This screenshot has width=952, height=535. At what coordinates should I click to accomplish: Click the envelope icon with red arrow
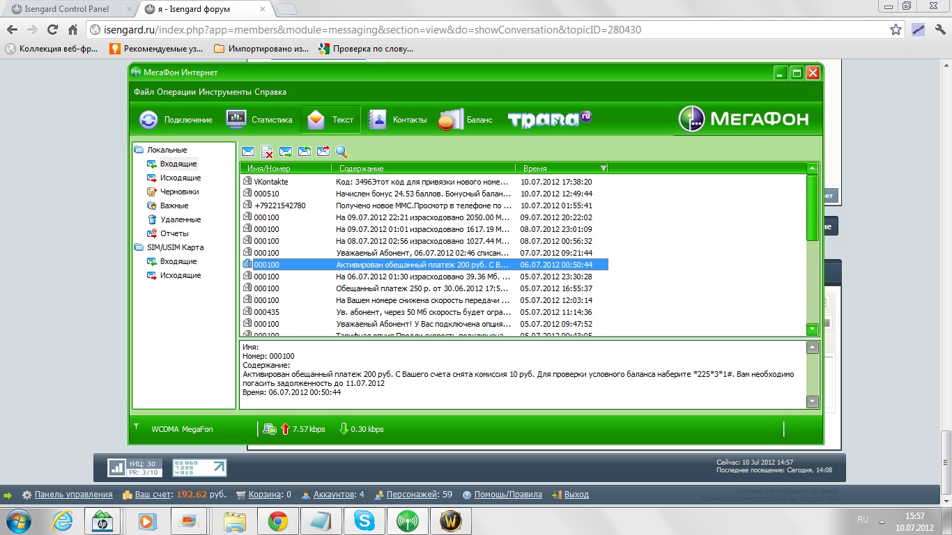pos(323,151)
